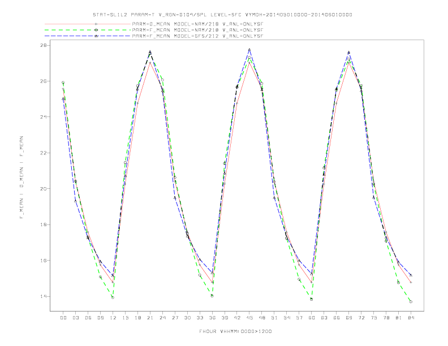The height and width of the screenshot is (346, 448).
Task: Click the y-axis tick label 16
Action: [45, 261]
